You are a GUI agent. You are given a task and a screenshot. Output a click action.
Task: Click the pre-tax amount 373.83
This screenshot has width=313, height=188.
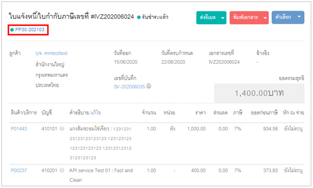point(270,170)
